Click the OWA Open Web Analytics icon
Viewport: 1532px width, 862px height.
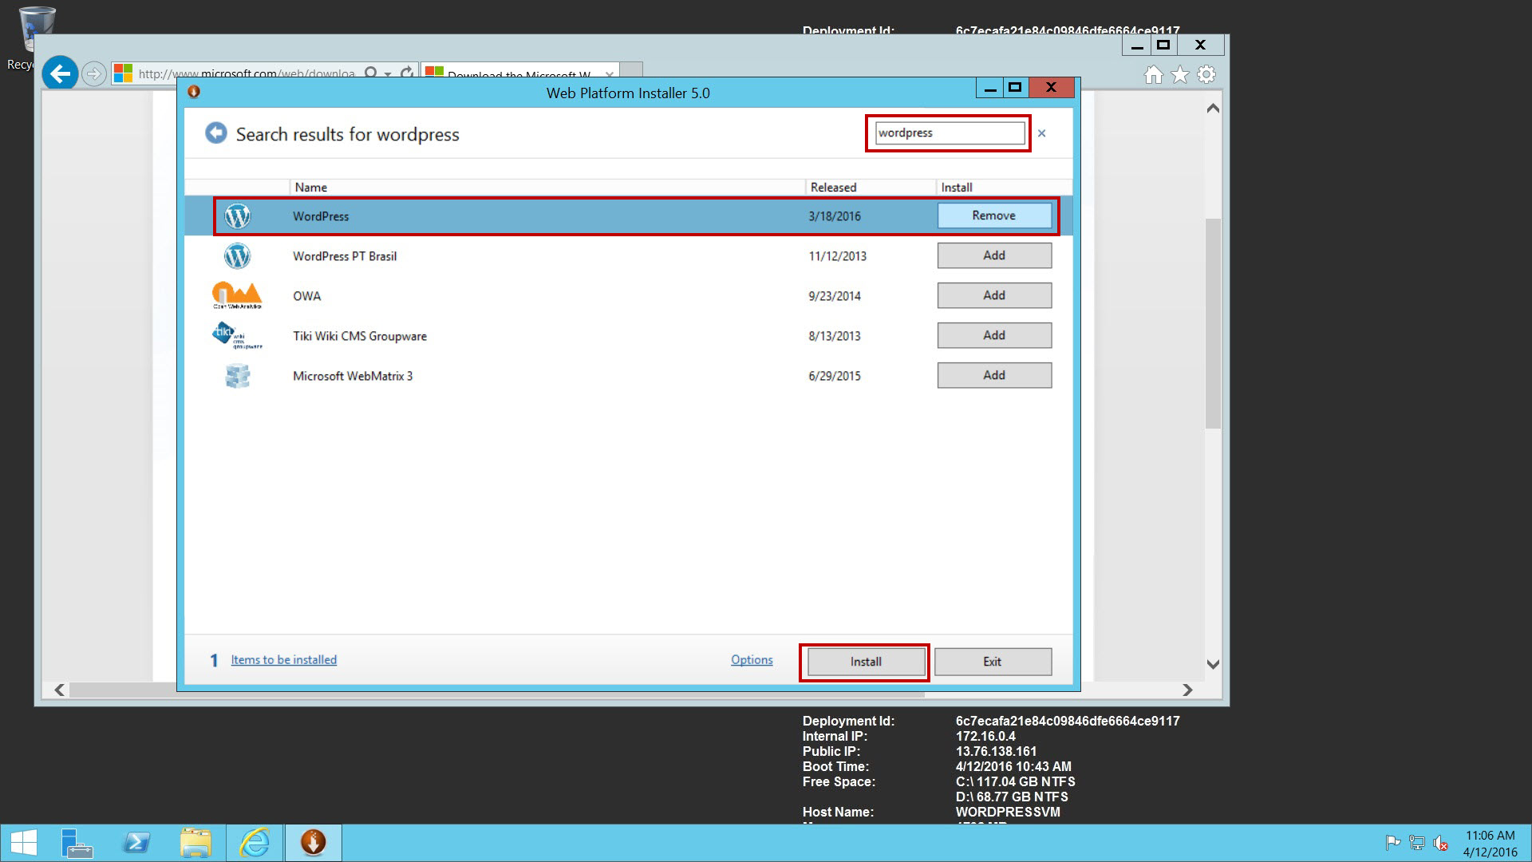(237, 295)
